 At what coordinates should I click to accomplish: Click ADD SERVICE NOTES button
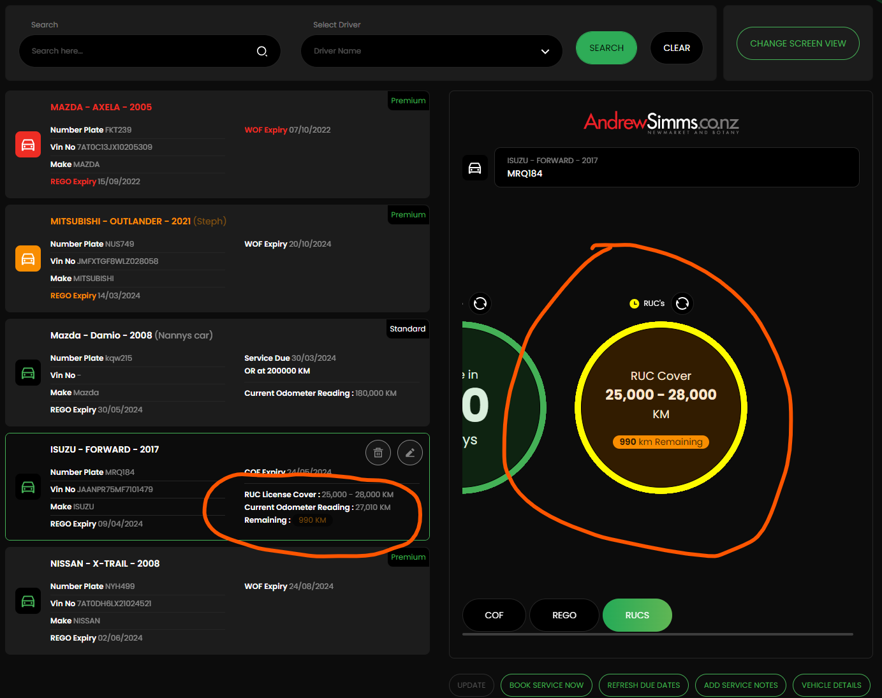coord(740,685)
